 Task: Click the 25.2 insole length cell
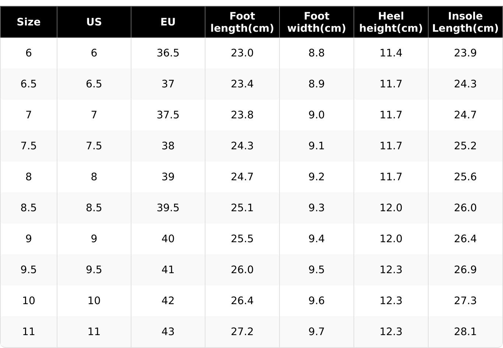[x=465, y=146]
